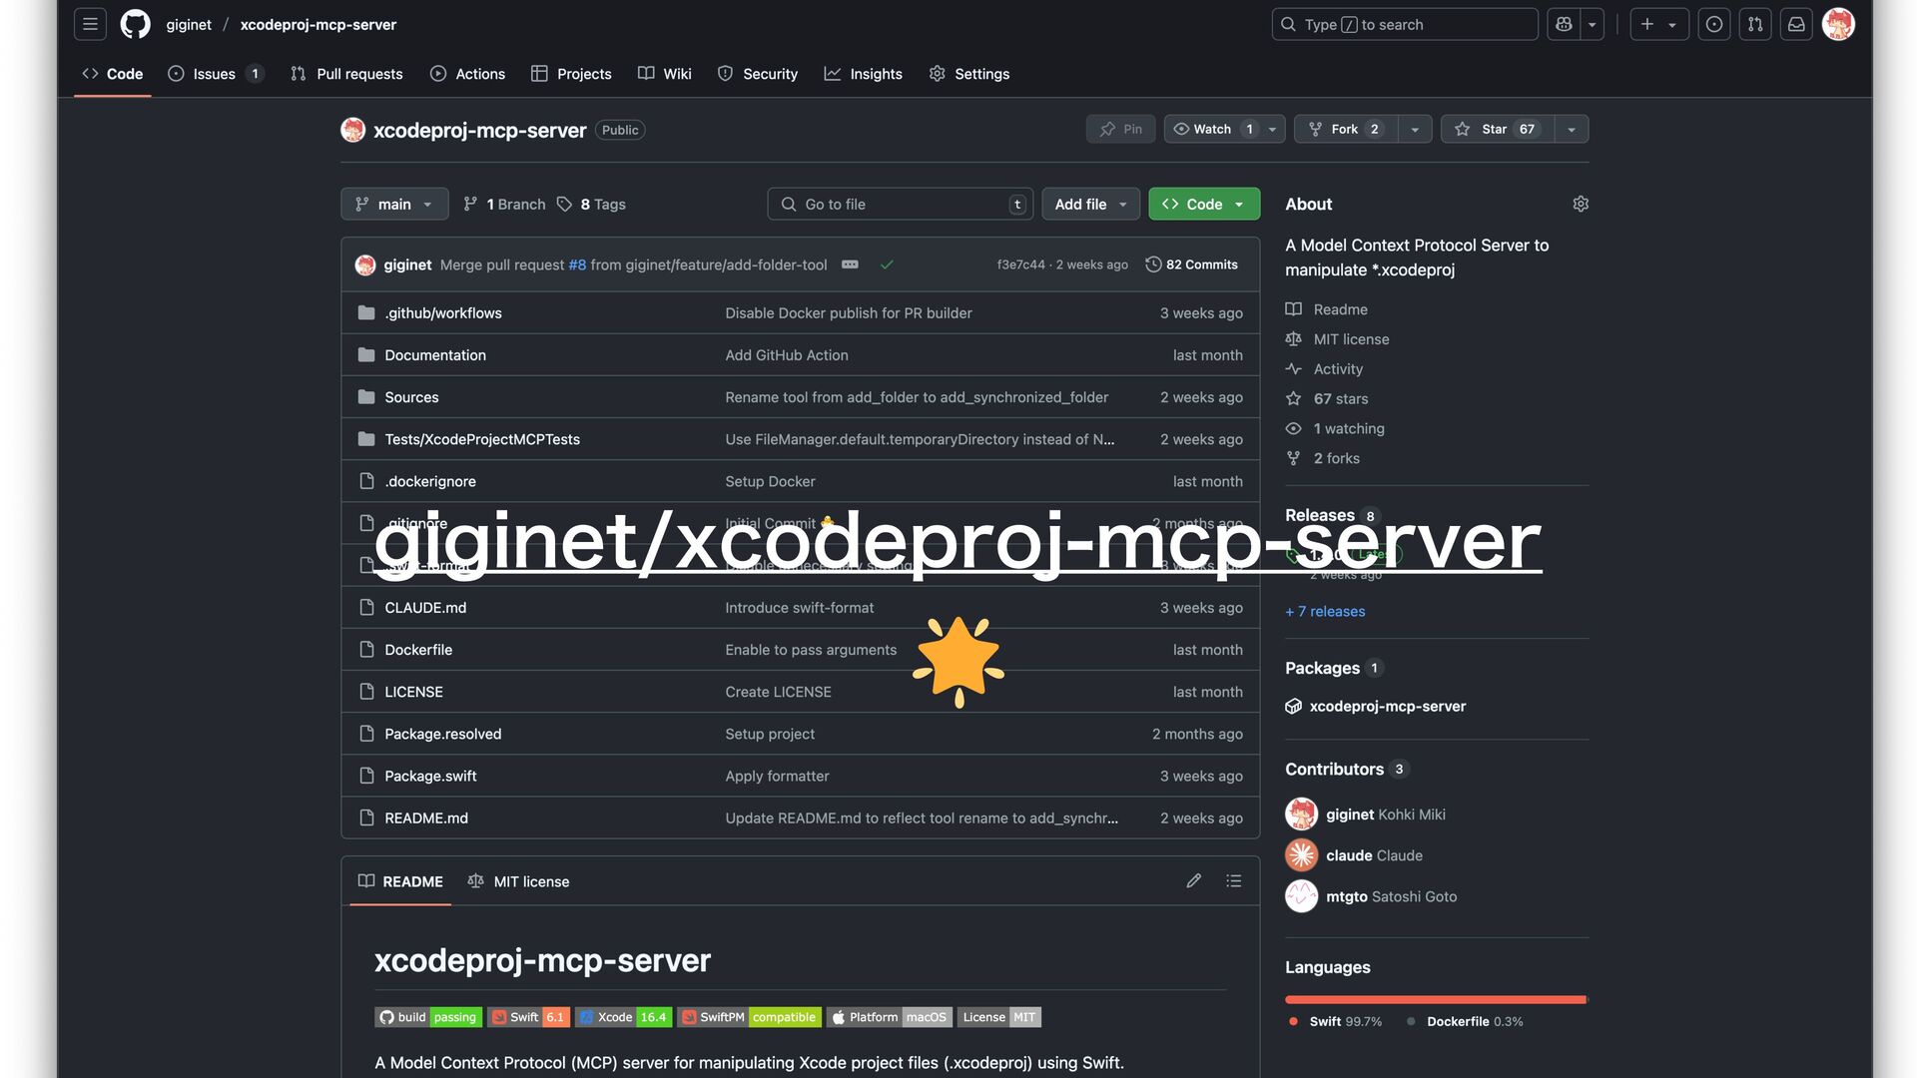Open the Sources folder
1917x1078 pixels.
point(411,396)
